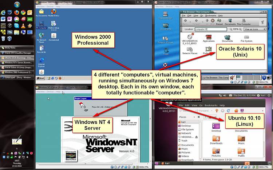
Task: Open Downloads folder in Ubuntu file manager
Action: [x=216, y=140]
